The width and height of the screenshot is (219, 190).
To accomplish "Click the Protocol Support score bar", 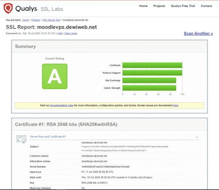I will click(x=152, y=73).
